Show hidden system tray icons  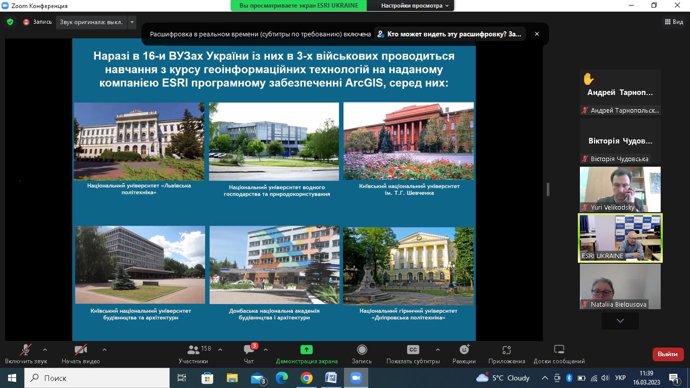click(545, 378)
